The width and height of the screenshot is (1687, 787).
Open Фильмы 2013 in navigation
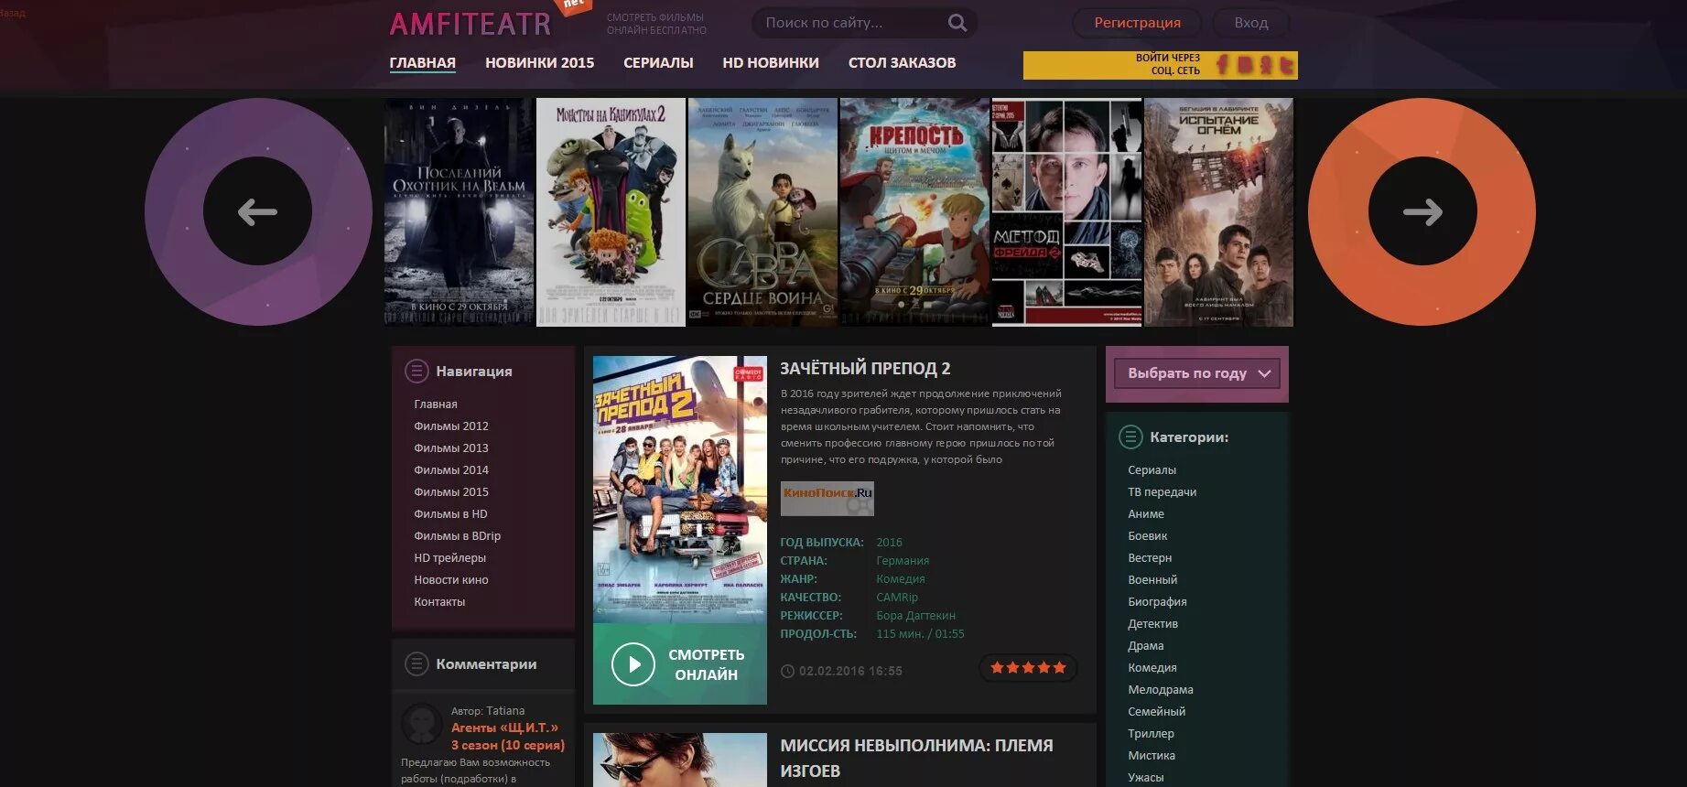(x=451, y=448)
